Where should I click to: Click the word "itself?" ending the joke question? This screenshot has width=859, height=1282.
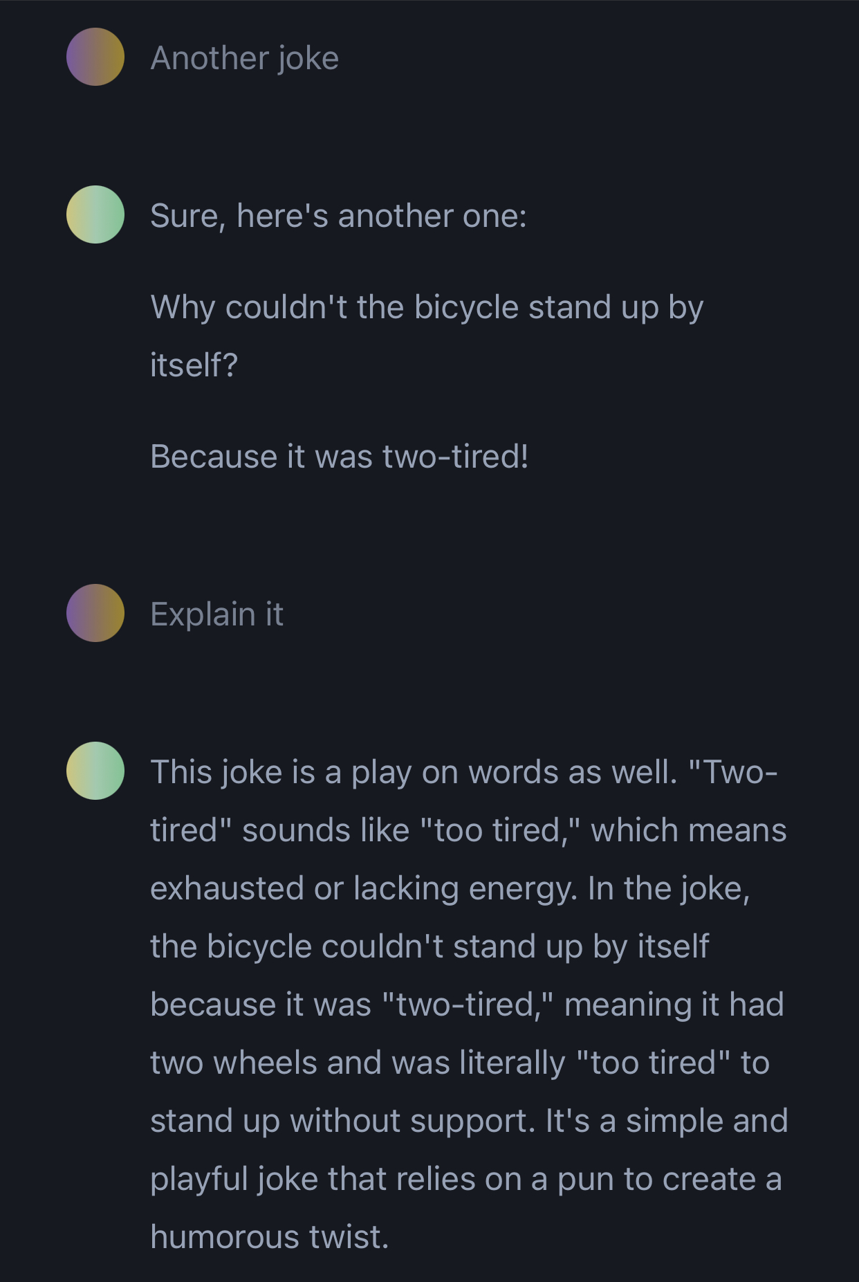194,365
